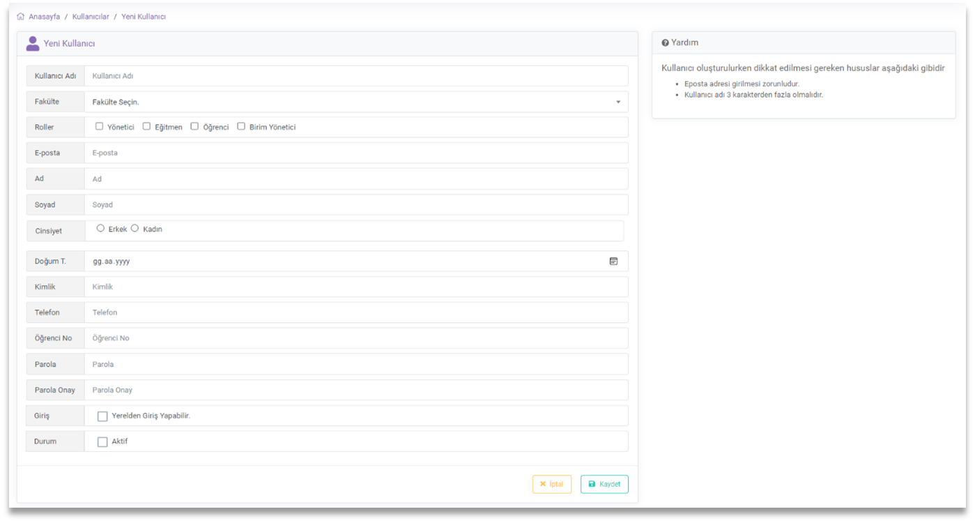Screen dimensions: 975x523
Task: Click the user avatar icon beside Yeni Kullanıcı
Action: pos(32,44)
